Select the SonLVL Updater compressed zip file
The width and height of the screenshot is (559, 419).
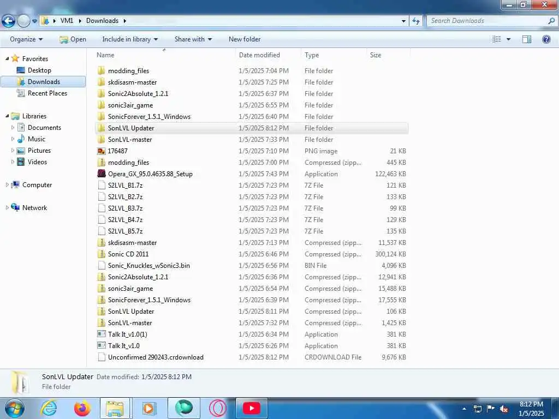(252, 312)
